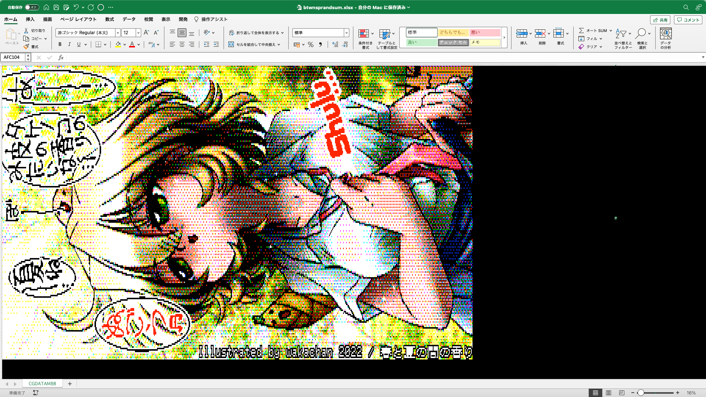The width and height of the screenshot is (706, 397).
Task: Decrease font size with small A icon
Action: point(156,32)
